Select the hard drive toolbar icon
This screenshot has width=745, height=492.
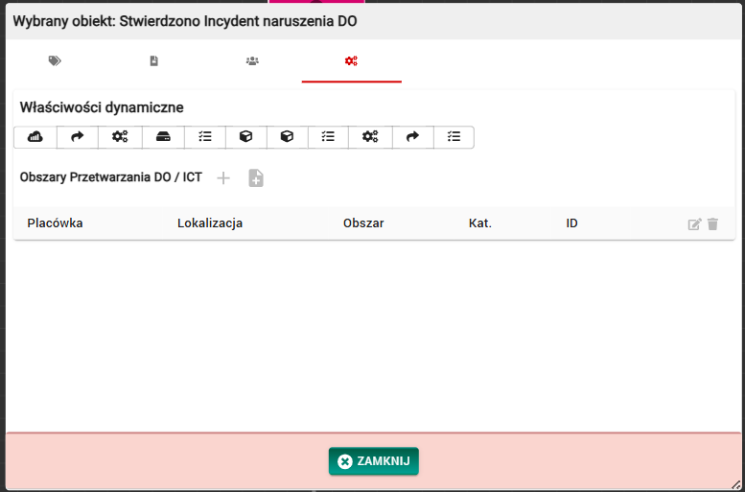pos(163,137)
